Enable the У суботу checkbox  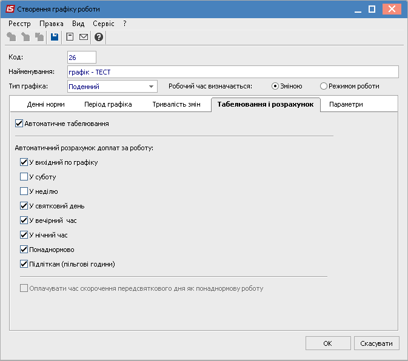point(24,177)
